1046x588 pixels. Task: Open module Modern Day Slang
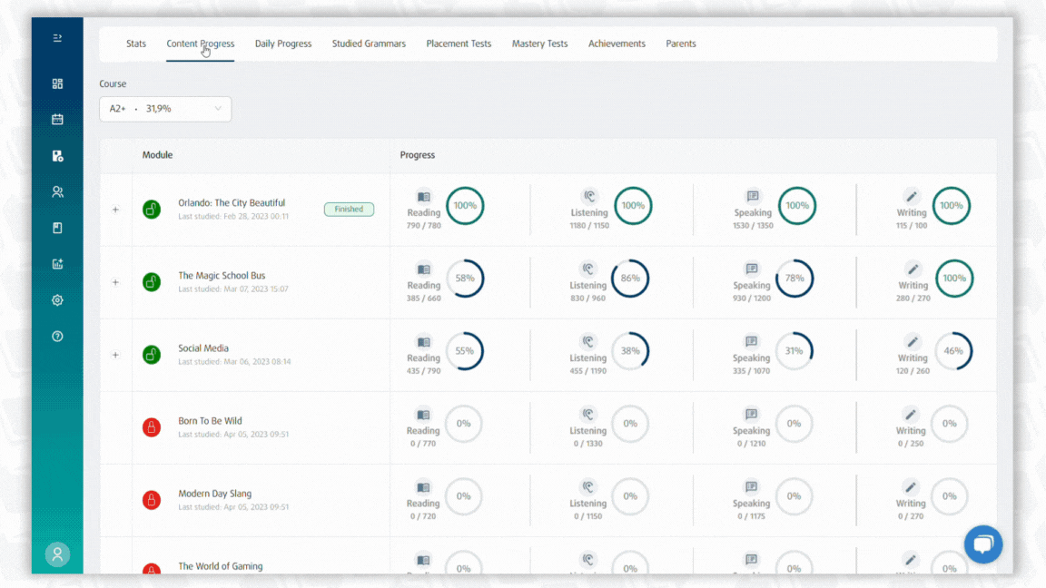coord(215,494)
